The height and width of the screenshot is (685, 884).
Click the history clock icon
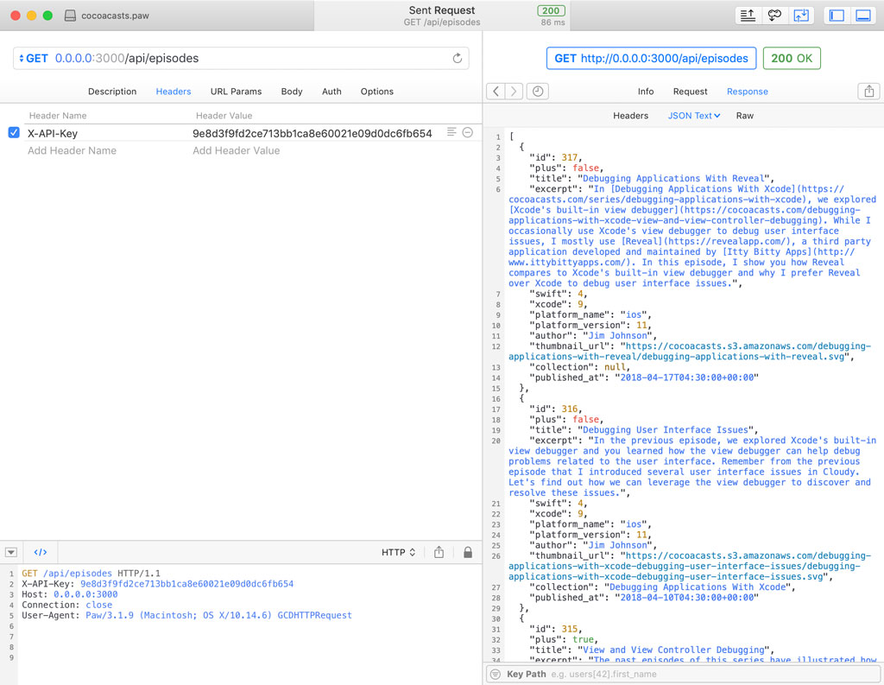(x=537, y=91)
